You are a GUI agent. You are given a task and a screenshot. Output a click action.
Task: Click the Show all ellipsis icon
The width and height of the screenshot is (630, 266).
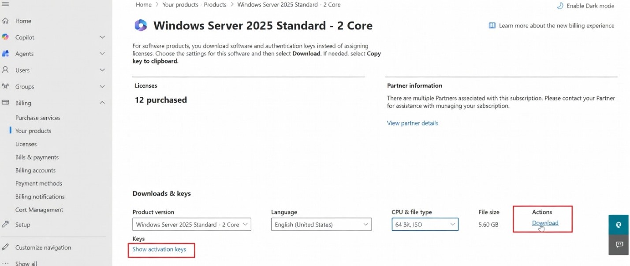pos(5,263)
